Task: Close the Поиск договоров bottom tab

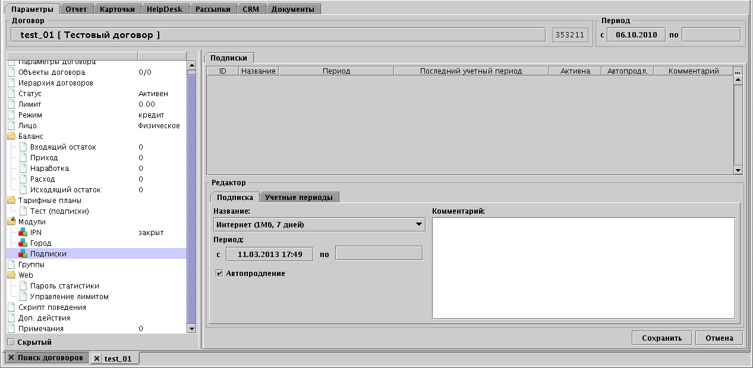Action: pos(11,358)
